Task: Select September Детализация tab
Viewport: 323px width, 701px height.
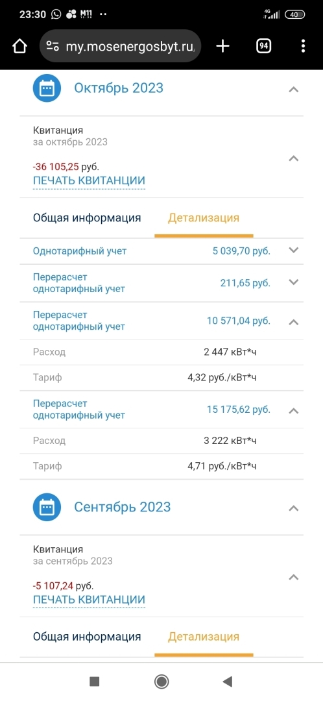Action: tap(204, 637)
